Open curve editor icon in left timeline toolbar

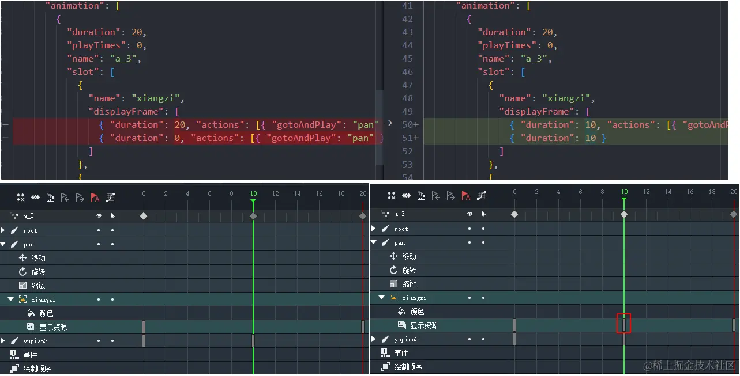[x=110, y=198]
